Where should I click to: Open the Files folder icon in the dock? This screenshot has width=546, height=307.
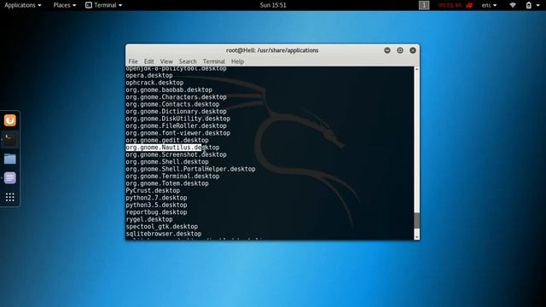[x=9, y=159]
